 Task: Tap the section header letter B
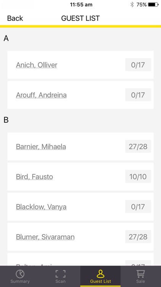[x=6, y=120]
